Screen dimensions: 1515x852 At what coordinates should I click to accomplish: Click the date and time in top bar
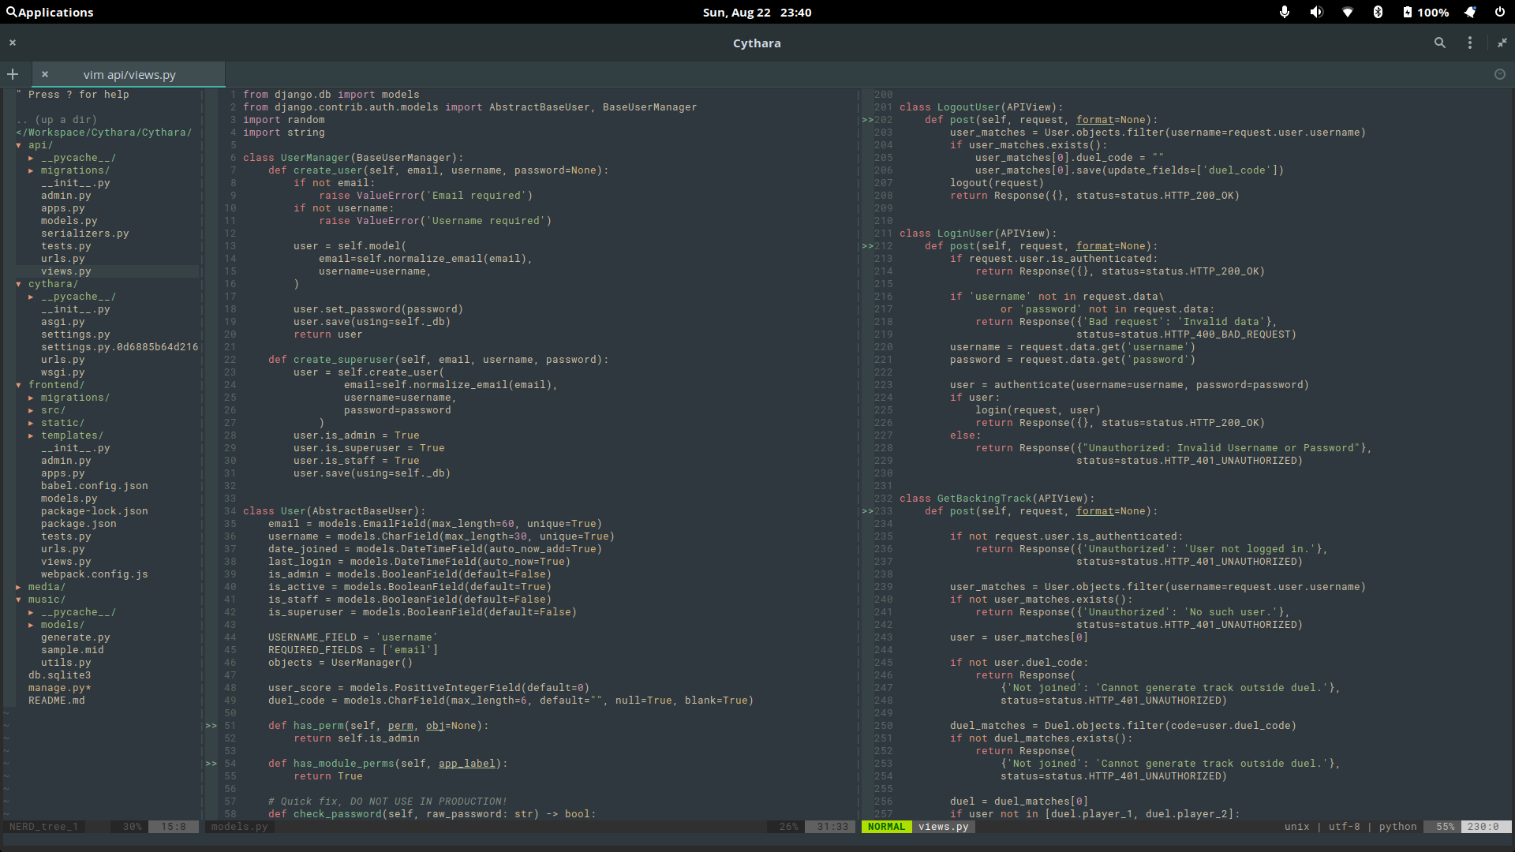pyautogui.click(x=757, y=13)
